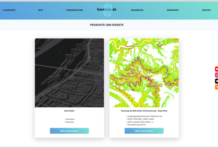Click Mehr Informationen under Beta-Styles

tap(69, 131)
